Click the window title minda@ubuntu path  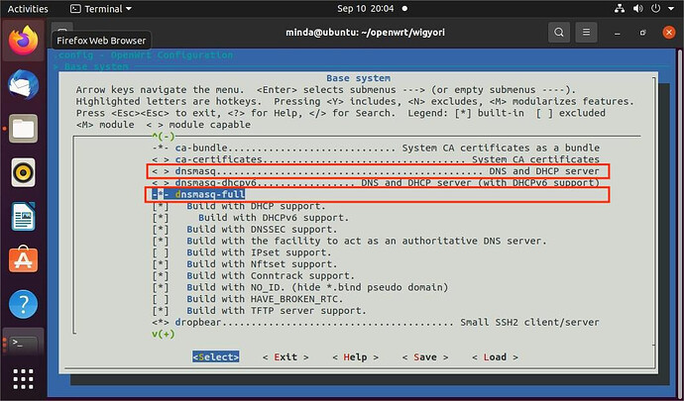point(365,33)
